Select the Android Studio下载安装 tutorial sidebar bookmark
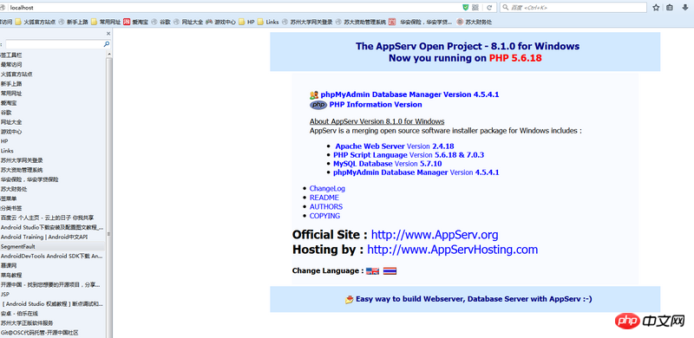Viewport: 694px width, 338px height. (x=52, y=227)
